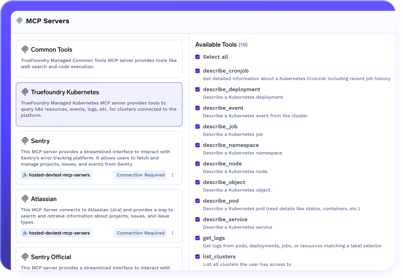Uncheck the describe_object tool
This screenshot has height=280, width=403.
(197, 182)
